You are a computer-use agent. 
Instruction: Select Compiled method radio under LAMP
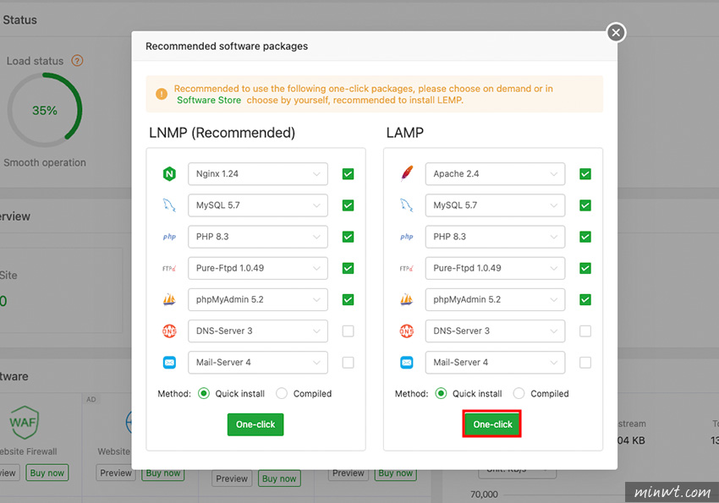[519, 393]
